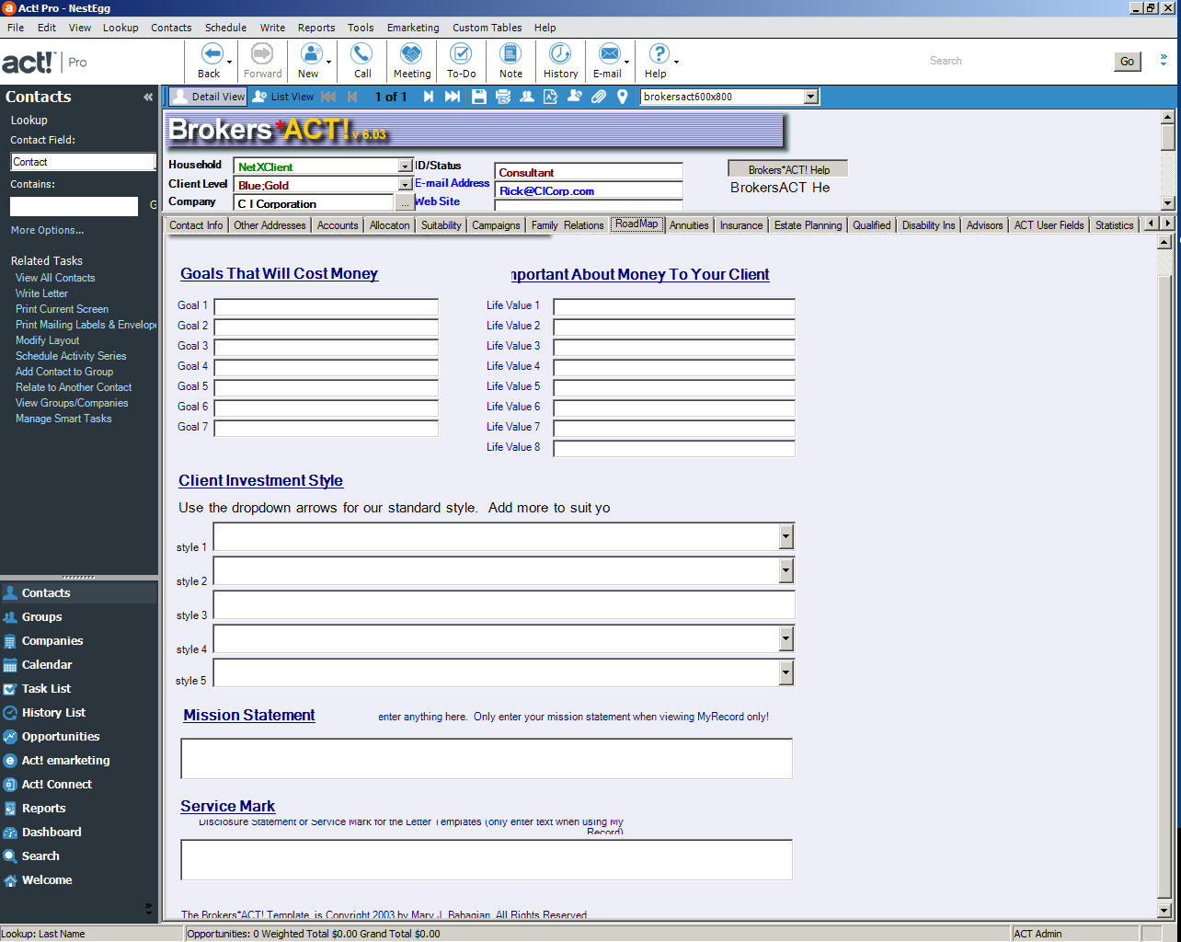Expand the style 1 dropdown
Viewport: 1181px width, 942px height.
[785, 536]
